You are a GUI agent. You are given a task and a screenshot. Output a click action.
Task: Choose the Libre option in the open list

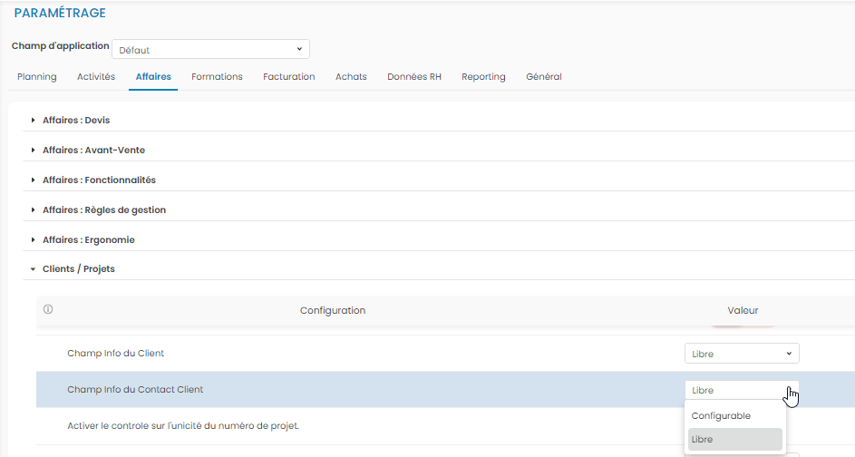pyautogui.click(x=734, y=440)
